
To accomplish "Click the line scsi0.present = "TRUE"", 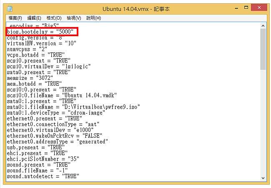I will click(x=39, y=61).
